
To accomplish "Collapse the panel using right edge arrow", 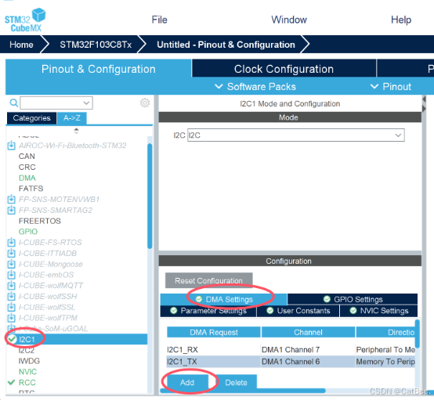I will point(424,108).
